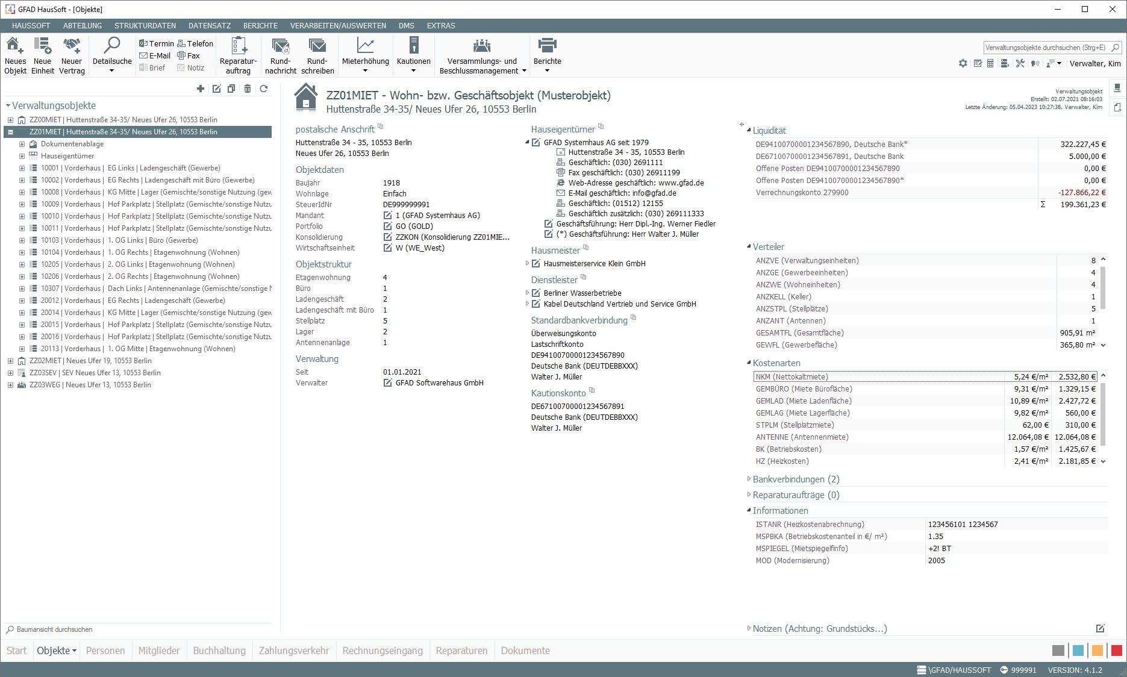This screenshot has height=677, width=1127.
Task: Click the wrench and screwdriver tools icon
Action: pos(1020,63)
